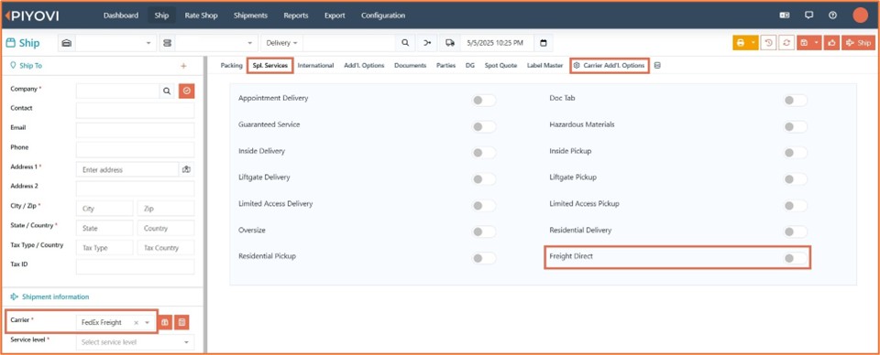
Task: Open the International tab
Action: click(315, 66)
